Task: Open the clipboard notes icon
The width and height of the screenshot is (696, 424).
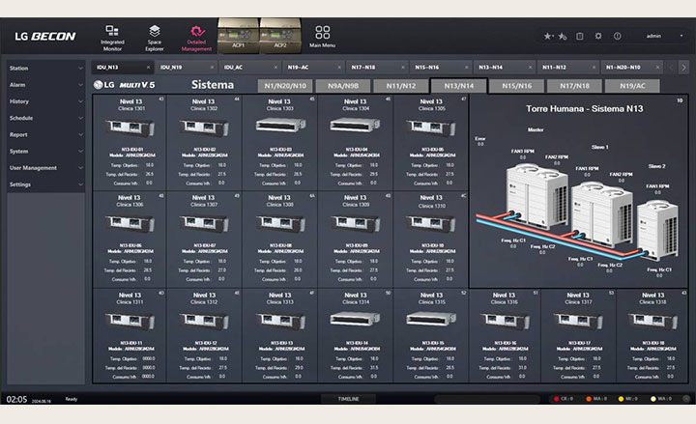Action: pyautogui.click(x=580, y=36)
